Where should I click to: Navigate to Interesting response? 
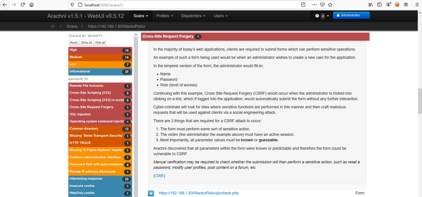pos(100,179)
